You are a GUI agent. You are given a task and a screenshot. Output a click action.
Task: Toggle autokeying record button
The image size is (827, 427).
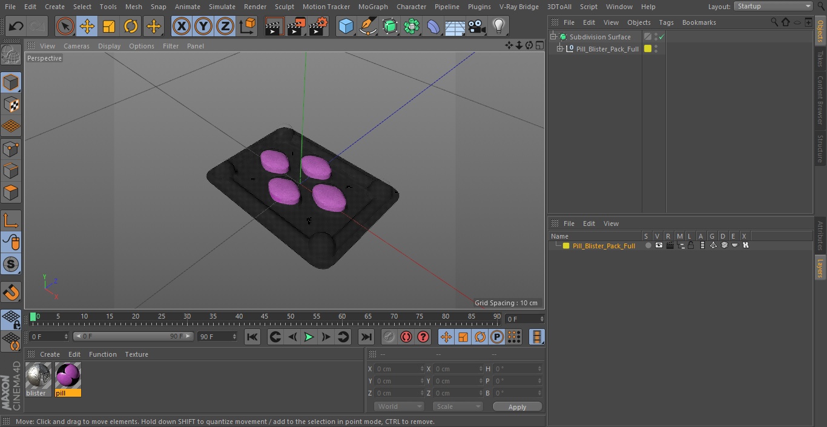tap(406, 337)
